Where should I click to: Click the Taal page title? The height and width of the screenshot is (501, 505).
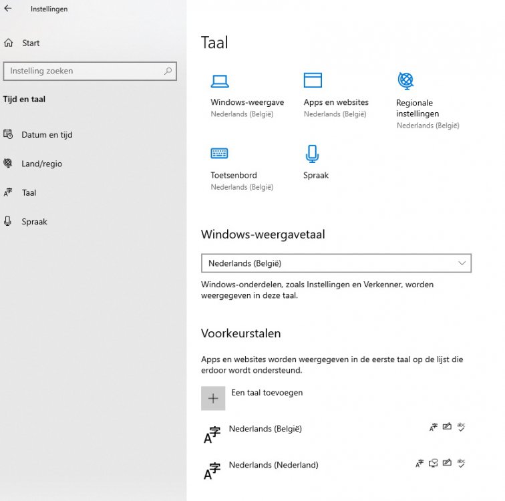click(x=214, y=43)
